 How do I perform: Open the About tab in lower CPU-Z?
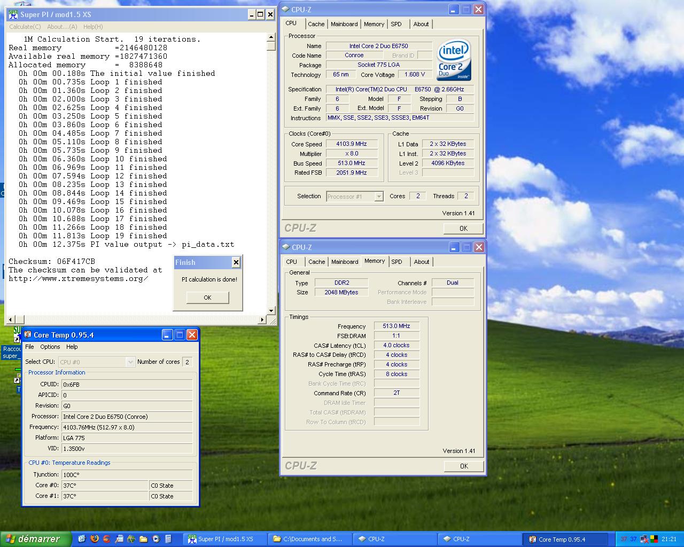(422, 262)
